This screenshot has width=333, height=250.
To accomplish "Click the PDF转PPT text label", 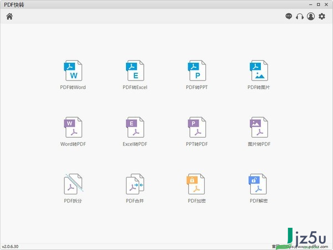I will click(196, 87).
